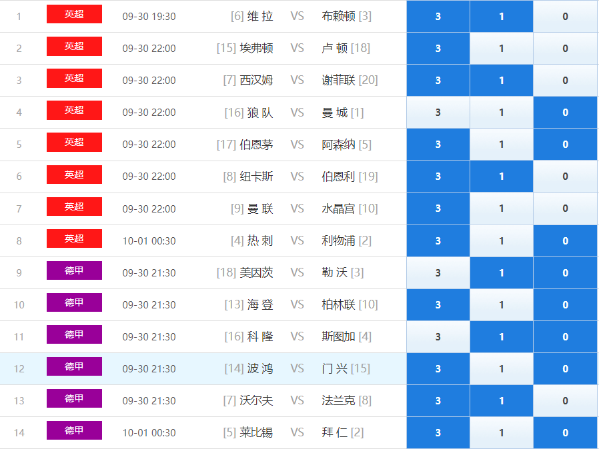Select option 1 for 莱比锡 vs 拜仁
The image size is (599, 451).
click(502, 433)
